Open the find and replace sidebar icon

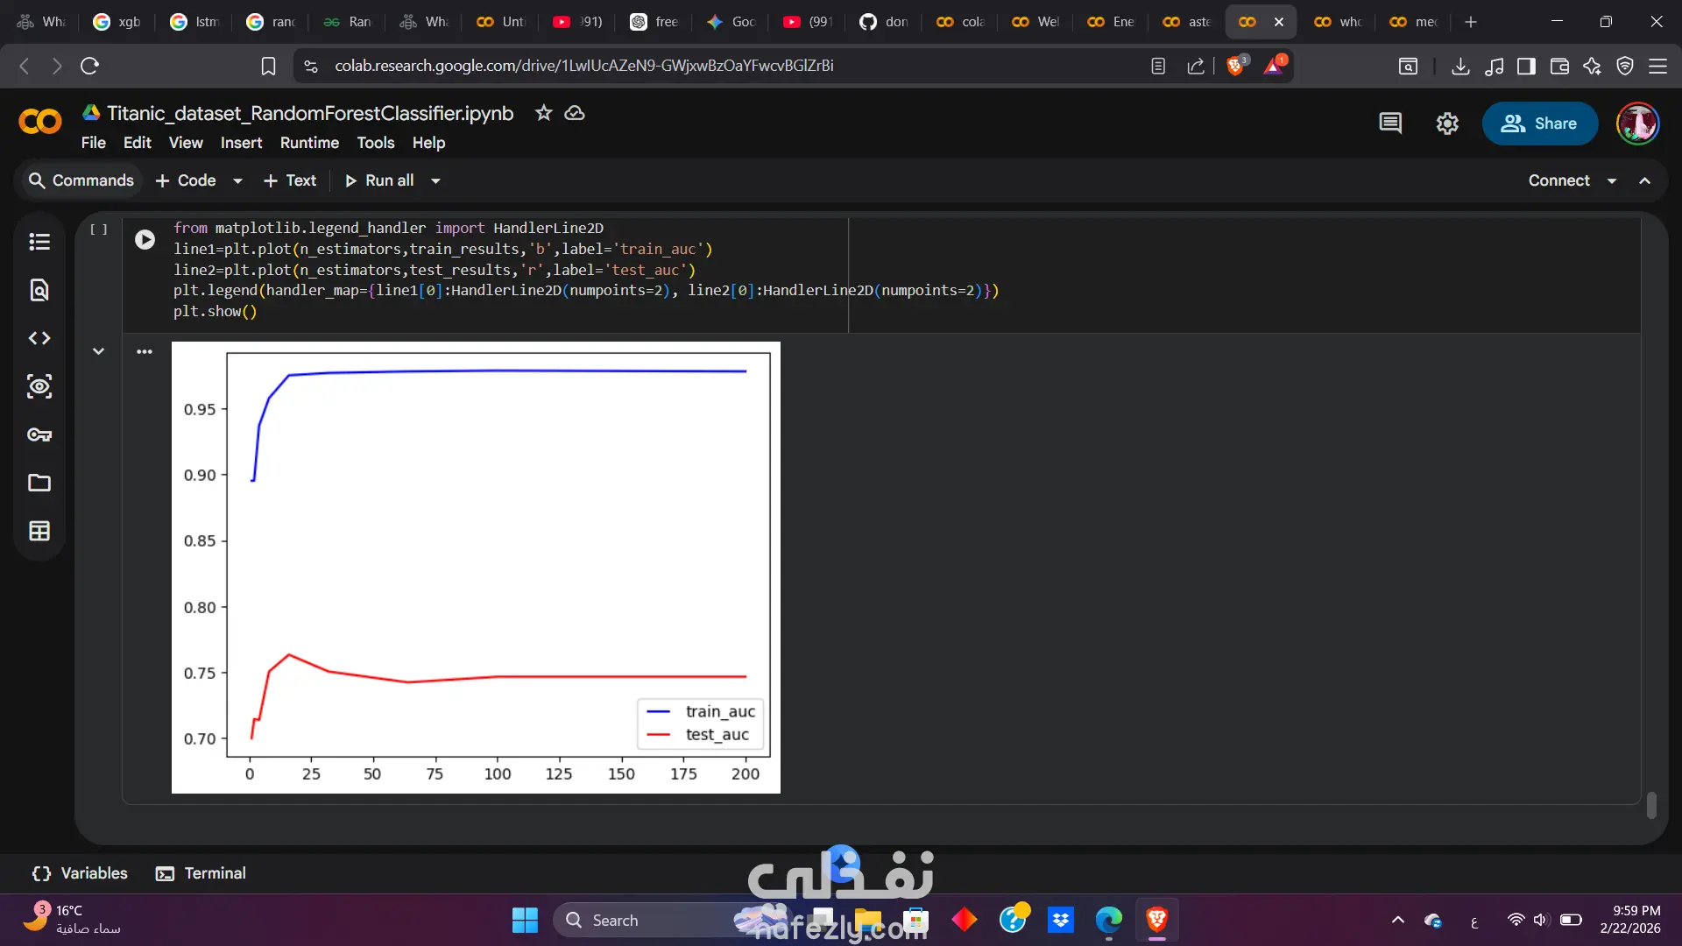coord(39,290)
